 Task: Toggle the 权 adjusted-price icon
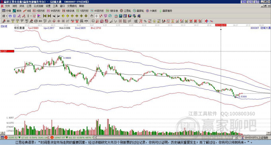(x=34, y=16)
